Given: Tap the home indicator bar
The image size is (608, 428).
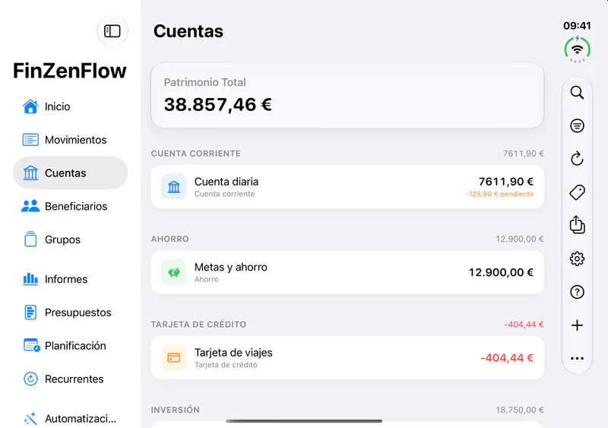Looking at the screenshot, I should [304, 421].
